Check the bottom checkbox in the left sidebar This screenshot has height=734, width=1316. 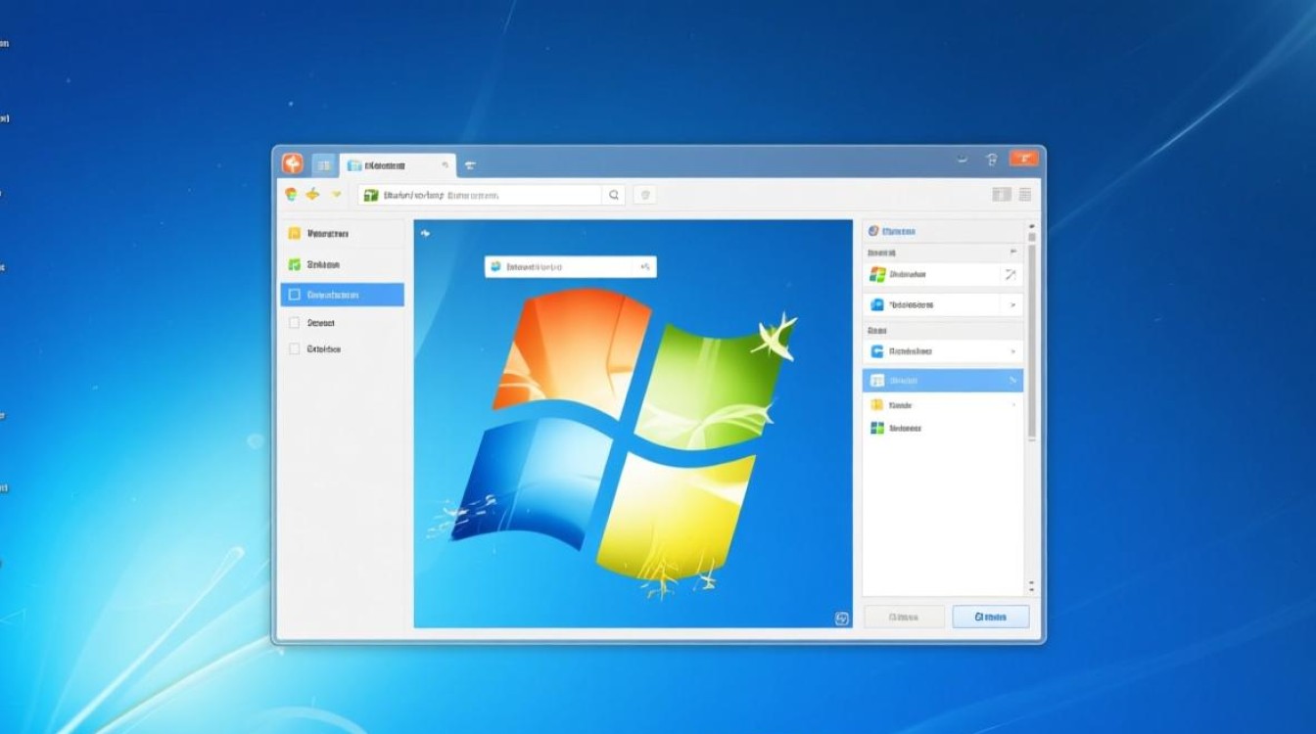(x=294, y=347)
